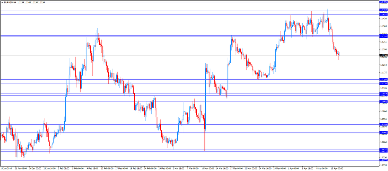The height and width of the screenshot is (171, 388).
Task: Select the 1.1437 horizontal line price label
Action: pyautogui.click(x=383, y=15)
